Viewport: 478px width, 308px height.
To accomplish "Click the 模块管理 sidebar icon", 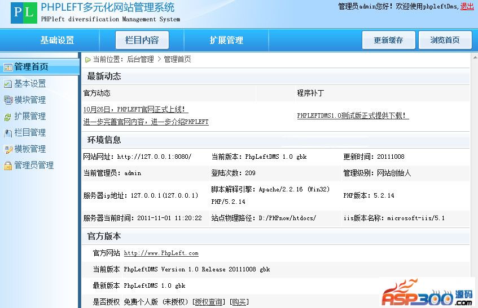I will [x=8, y=100].
